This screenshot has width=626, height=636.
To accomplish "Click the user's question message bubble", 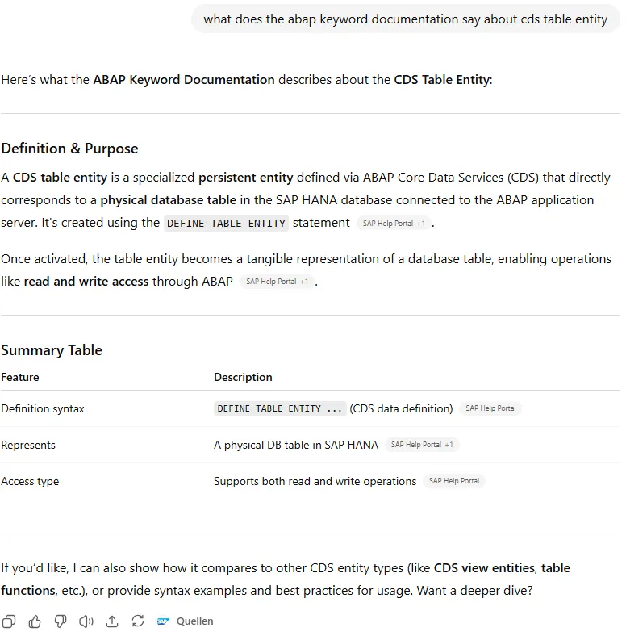I will [x=405, y=19].
